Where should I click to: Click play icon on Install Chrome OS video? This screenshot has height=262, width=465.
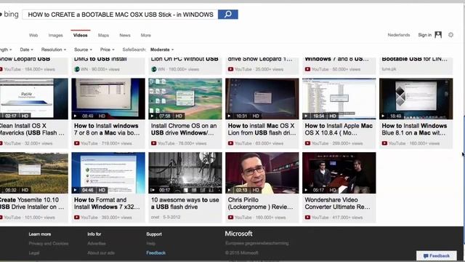coord(152,116)
